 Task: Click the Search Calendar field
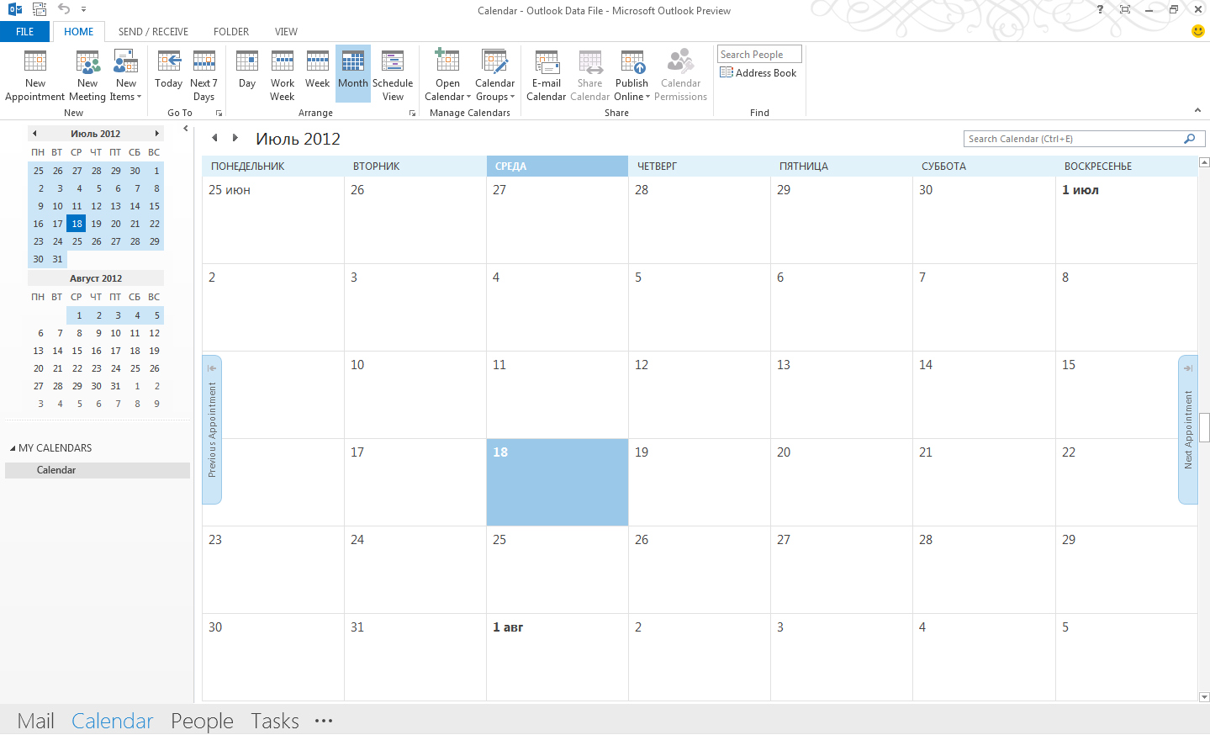point(1072,139)
